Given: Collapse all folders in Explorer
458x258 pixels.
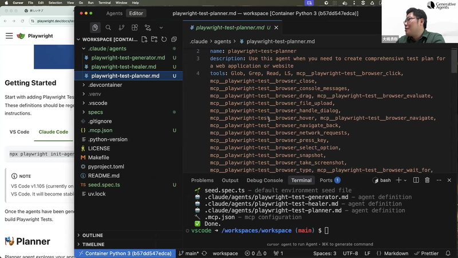Looking at the screenshot, I should click(x=174, y=39).
